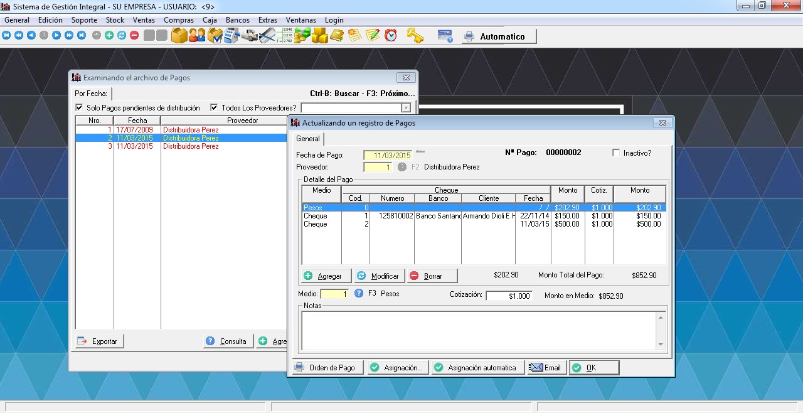The height and width of the screenshot is (413, 803).
Task: Click the two-people toolbar icon
Action: [197, 36]
